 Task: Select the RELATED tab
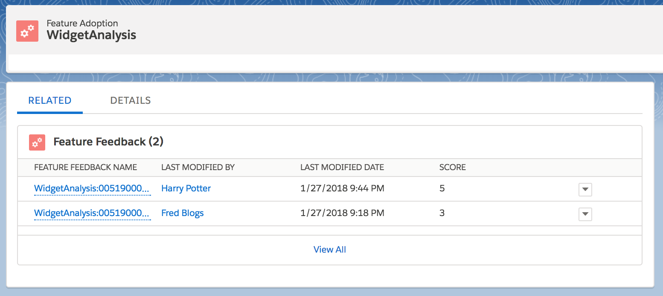pos(49,100)
